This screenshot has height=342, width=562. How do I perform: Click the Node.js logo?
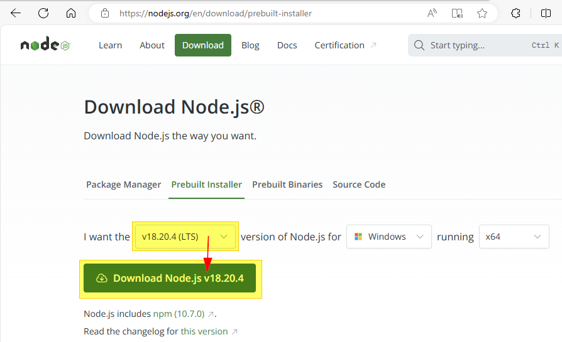tap(45, 45)
